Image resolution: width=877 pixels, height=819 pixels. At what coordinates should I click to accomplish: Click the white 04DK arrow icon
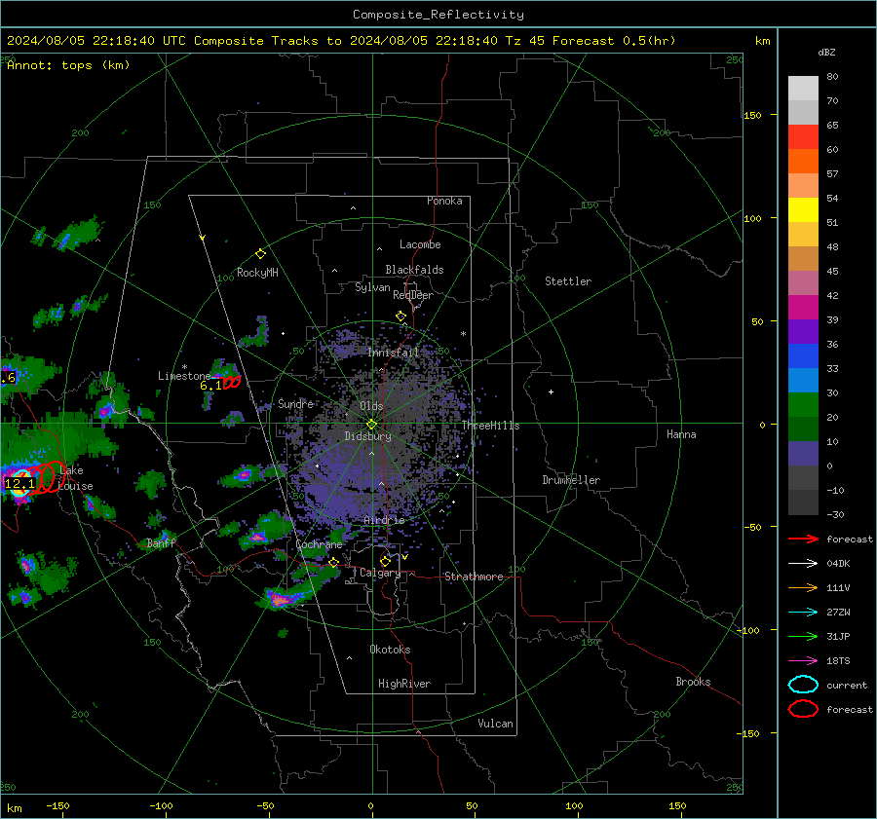click(803, 564)
